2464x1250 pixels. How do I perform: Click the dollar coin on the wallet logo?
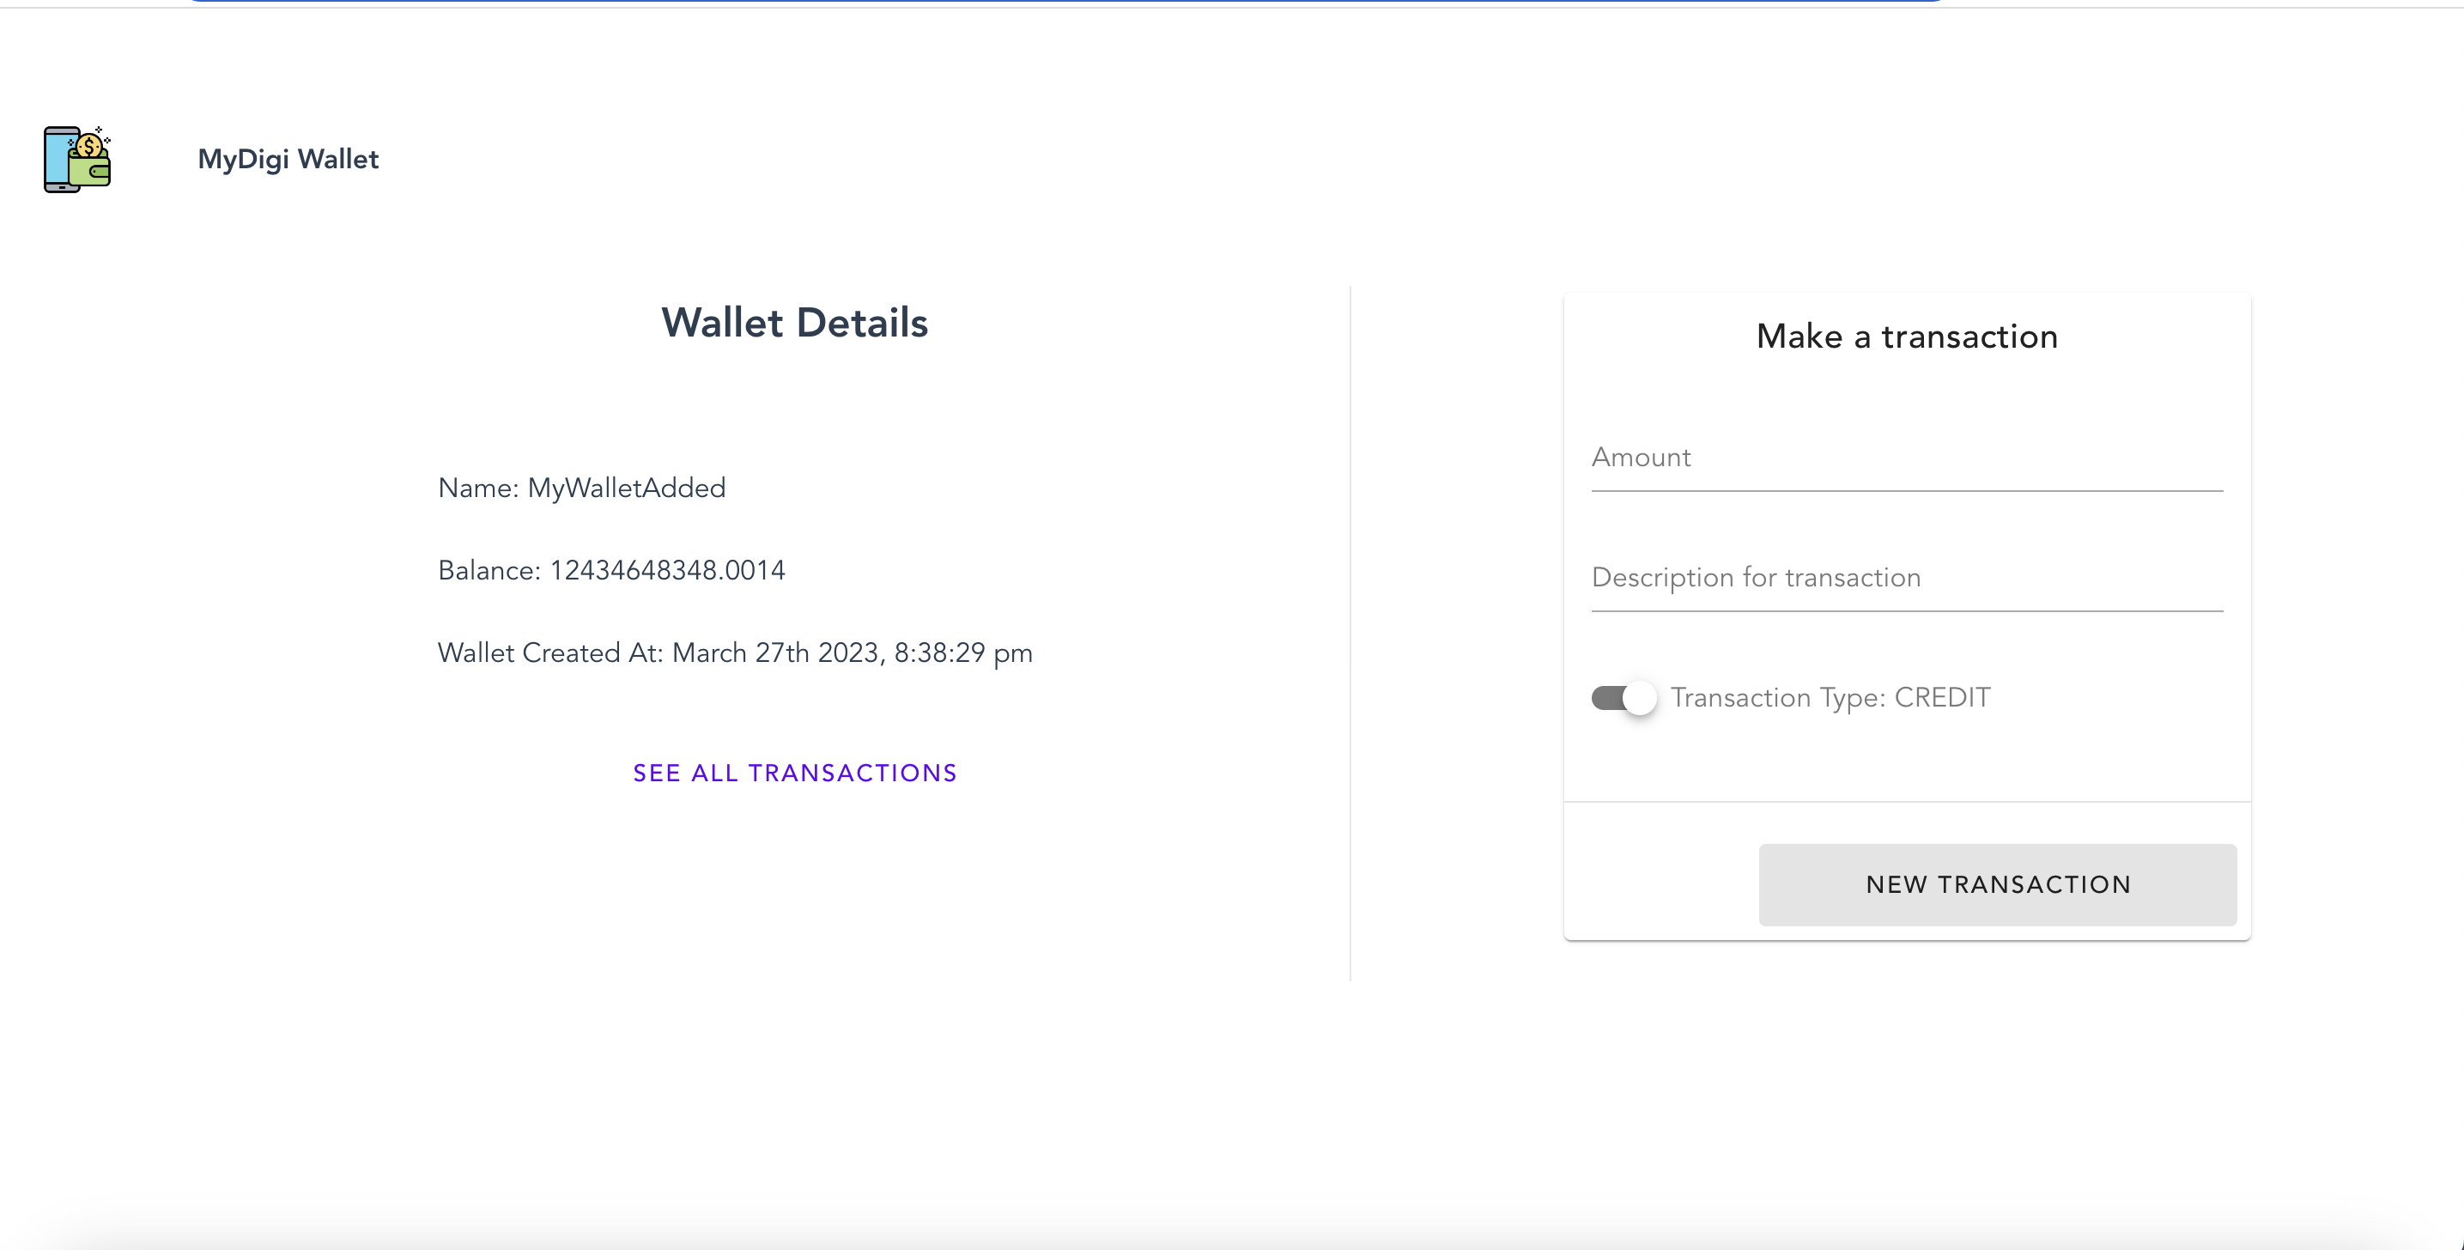click(x=89, y=146)
